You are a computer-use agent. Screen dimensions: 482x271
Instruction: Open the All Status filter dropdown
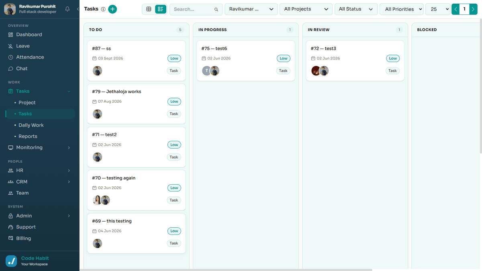(x=356, y=9)
